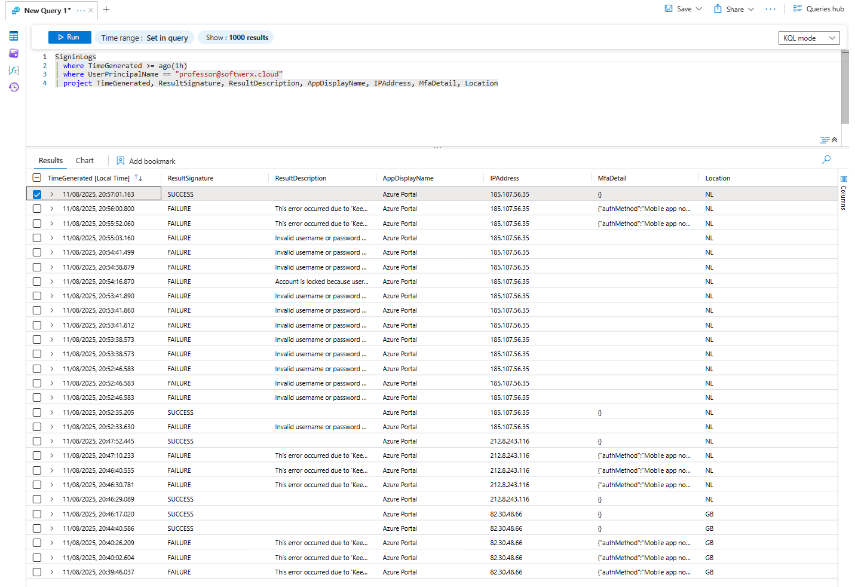
Task: Select 'professor@softwerx.cloud' in the query
Action: pos(229,74)
